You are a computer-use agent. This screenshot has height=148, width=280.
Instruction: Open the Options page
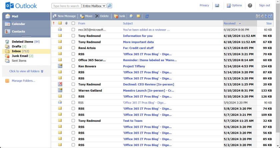coord(234,5)
